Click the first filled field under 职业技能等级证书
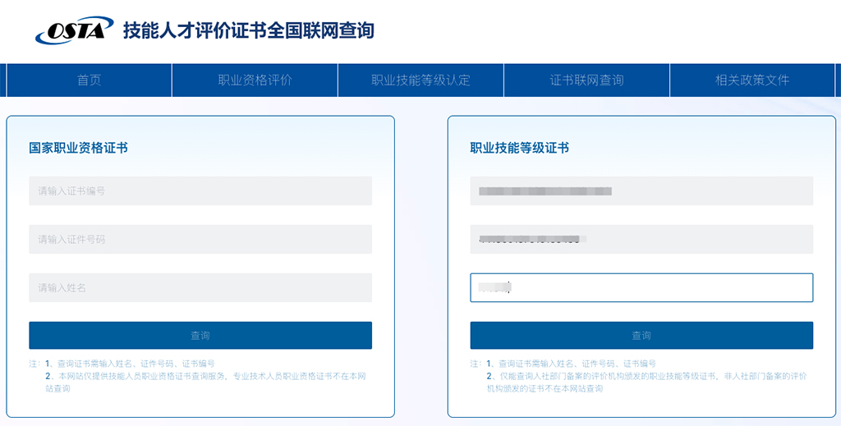 [641, 191]
